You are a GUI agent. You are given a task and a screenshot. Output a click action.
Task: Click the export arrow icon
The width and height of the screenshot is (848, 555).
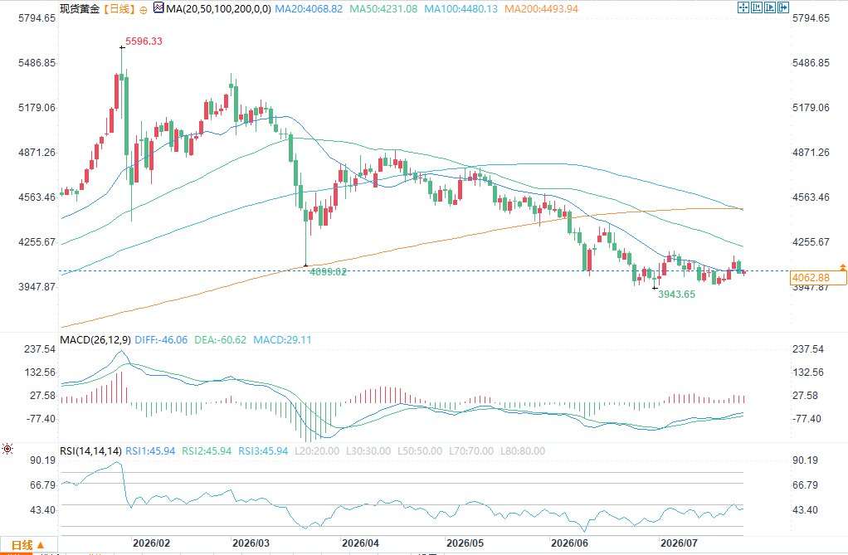click(783, 7)
